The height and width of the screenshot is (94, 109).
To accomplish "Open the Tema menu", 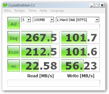I will tap(32, 11).
